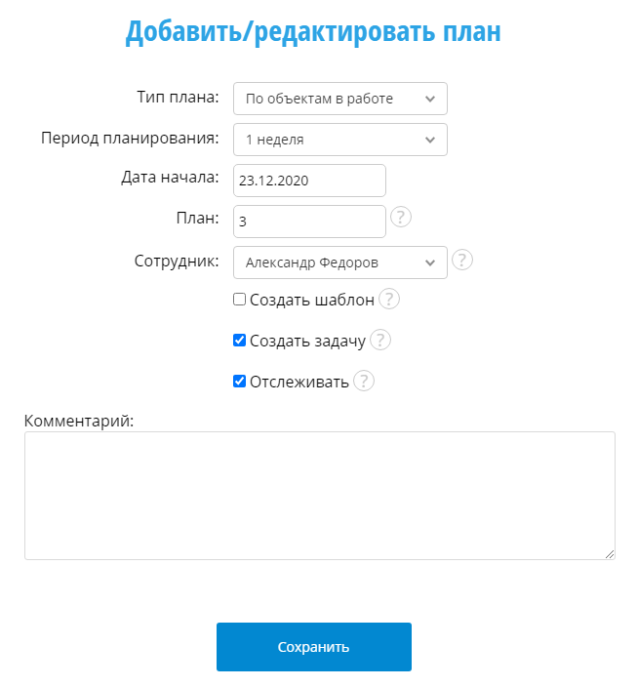This screenshot has width=637, height=687.
Task: Focus the Дата начала date field
Action: tap(310, 181)
